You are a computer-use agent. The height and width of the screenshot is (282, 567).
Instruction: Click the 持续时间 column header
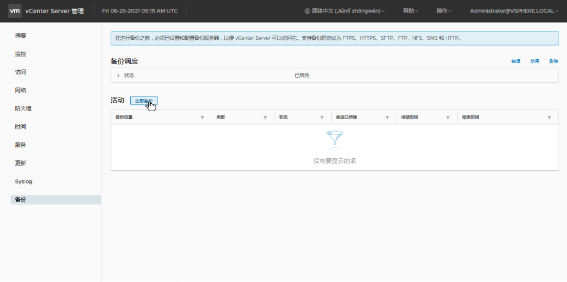click(x=409, y=117)
